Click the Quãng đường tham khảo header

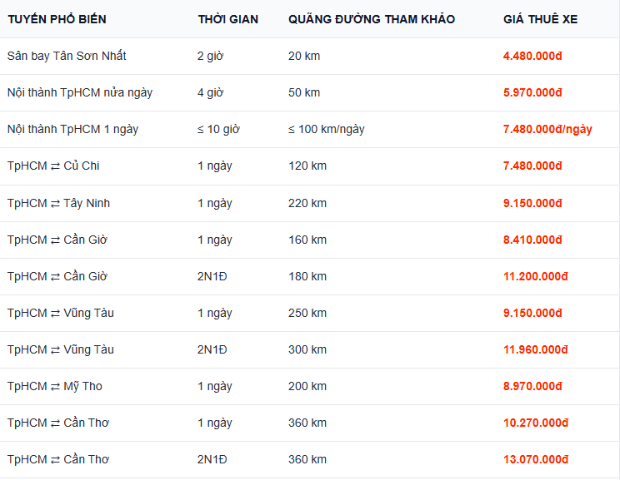372,19
